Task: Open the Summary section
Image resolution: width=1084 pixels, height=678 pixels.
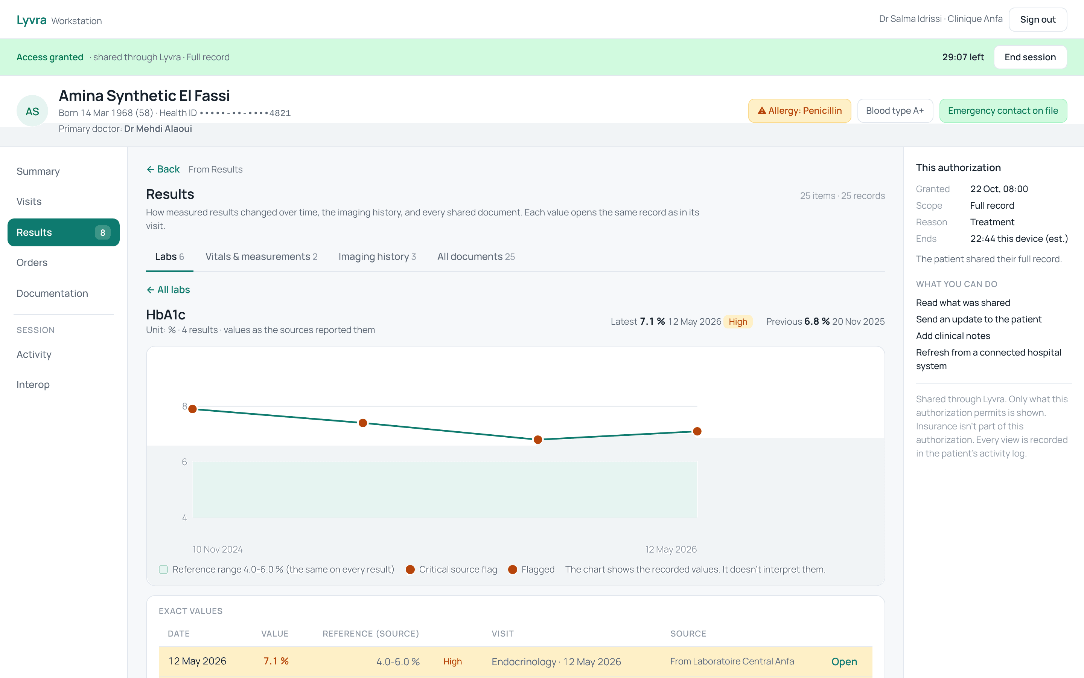Action: click(63, 171)
